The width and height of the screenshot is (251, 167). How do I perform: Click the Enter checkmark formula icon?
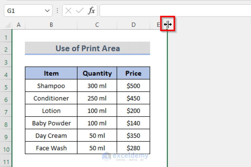pyautogui.click(x=80, y=11)
